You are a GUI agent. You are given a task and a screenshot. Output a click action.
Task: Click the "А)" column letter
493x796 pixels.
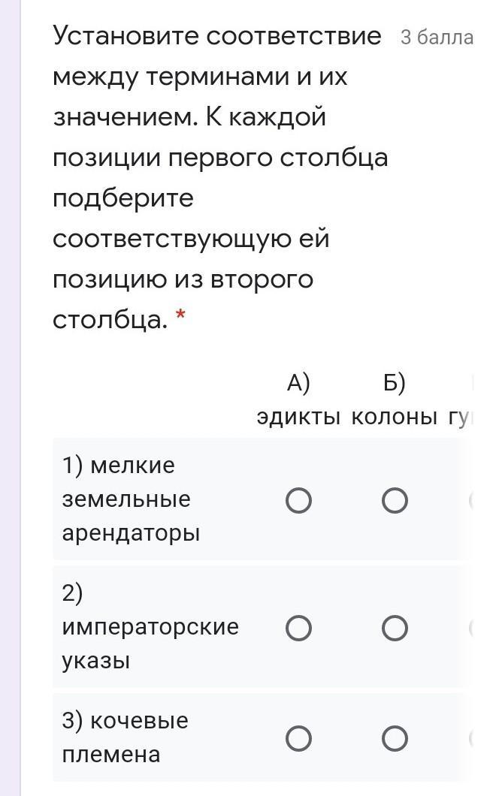[298, 383]
